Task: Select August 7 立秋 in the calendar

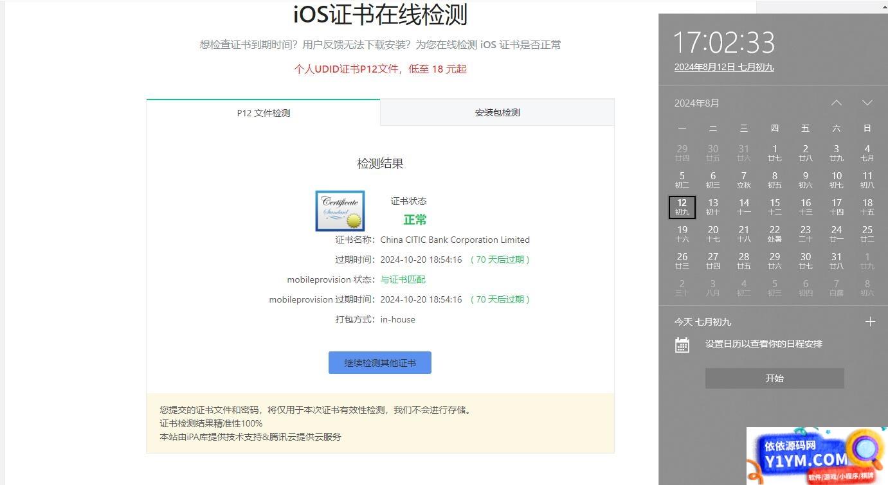Action: [x=743, y=180]
